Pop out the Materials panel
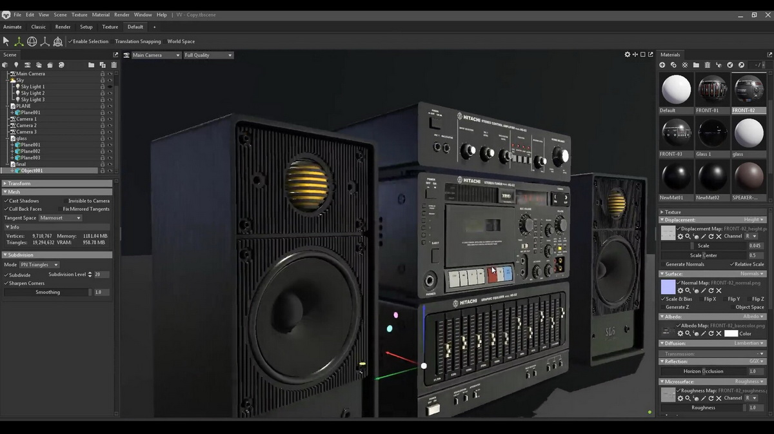 [769, 55]
